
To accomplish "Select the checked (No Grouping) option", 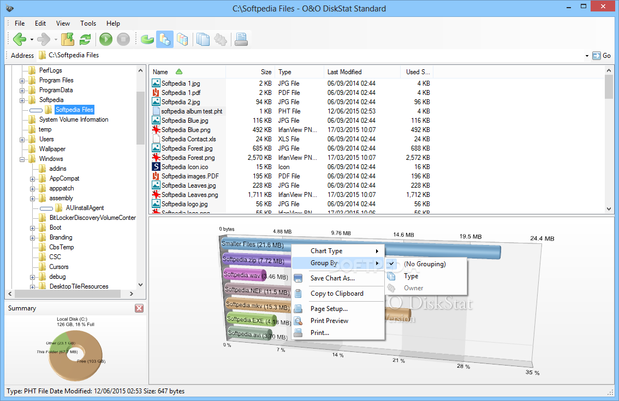I will pyautogui.click(x=425, y=264).
